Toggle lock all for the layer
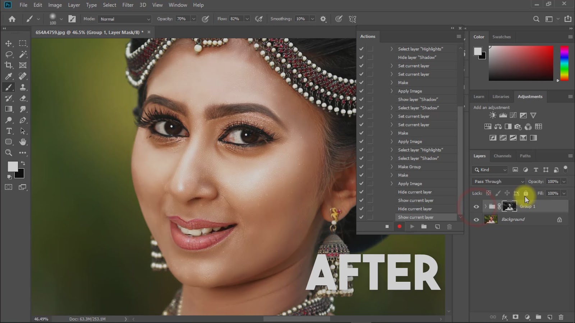This screenshot has width=575, height=323. click(526, 193)
